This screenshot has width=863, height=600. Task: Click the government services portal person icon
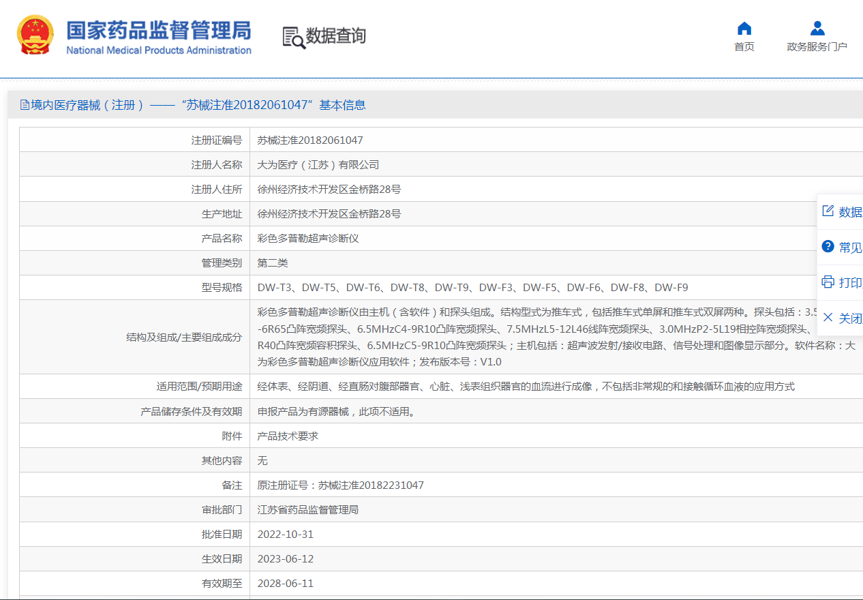point(817,28)
